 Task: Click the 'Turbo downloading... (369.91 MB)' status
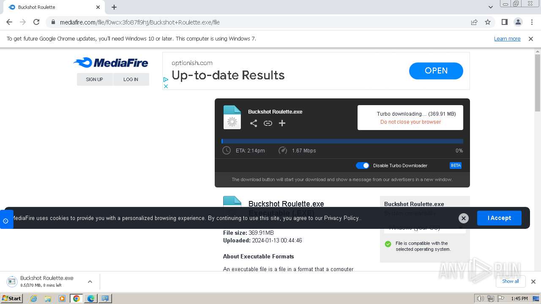coord(416,114)
